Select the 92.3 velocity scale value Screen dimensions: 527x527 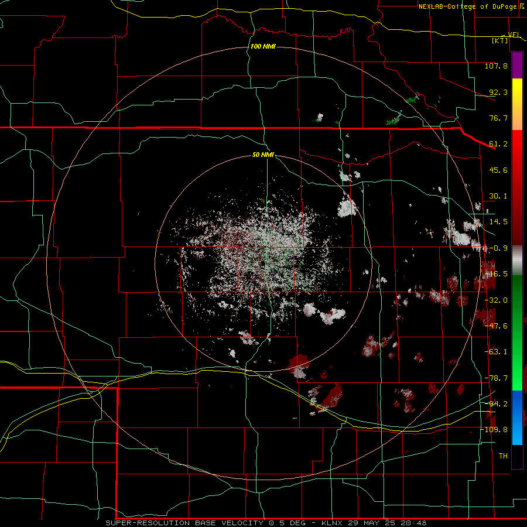(x=498, y=92)
